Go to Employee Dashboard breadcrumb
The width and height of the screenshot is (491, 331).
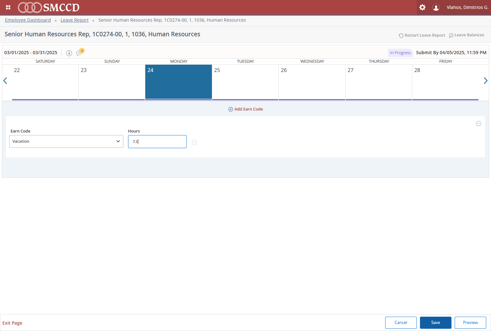pos(28,20)
